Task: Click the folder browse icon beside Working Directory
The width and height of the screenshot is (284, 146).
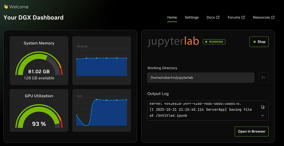Action: [x=263, y=78]
